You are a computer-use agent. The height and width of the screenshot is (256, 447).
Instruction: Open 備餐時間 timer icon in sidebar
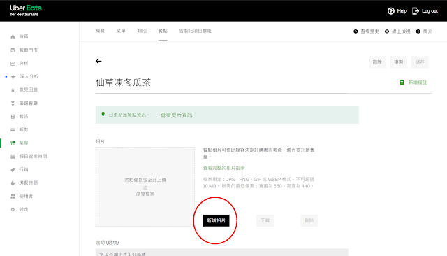click(13, 183)
